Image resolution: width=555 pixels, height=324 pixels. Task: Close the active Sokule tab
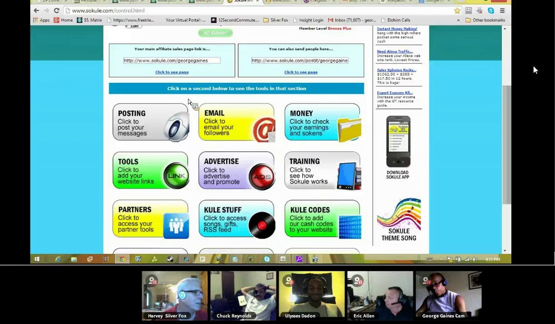258,1
